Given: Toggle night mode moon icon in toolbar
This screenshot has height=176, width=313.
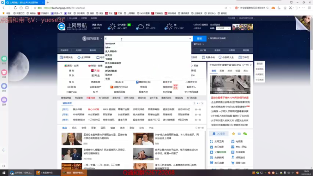Looking at the screenshot, I should pos(279,8).
